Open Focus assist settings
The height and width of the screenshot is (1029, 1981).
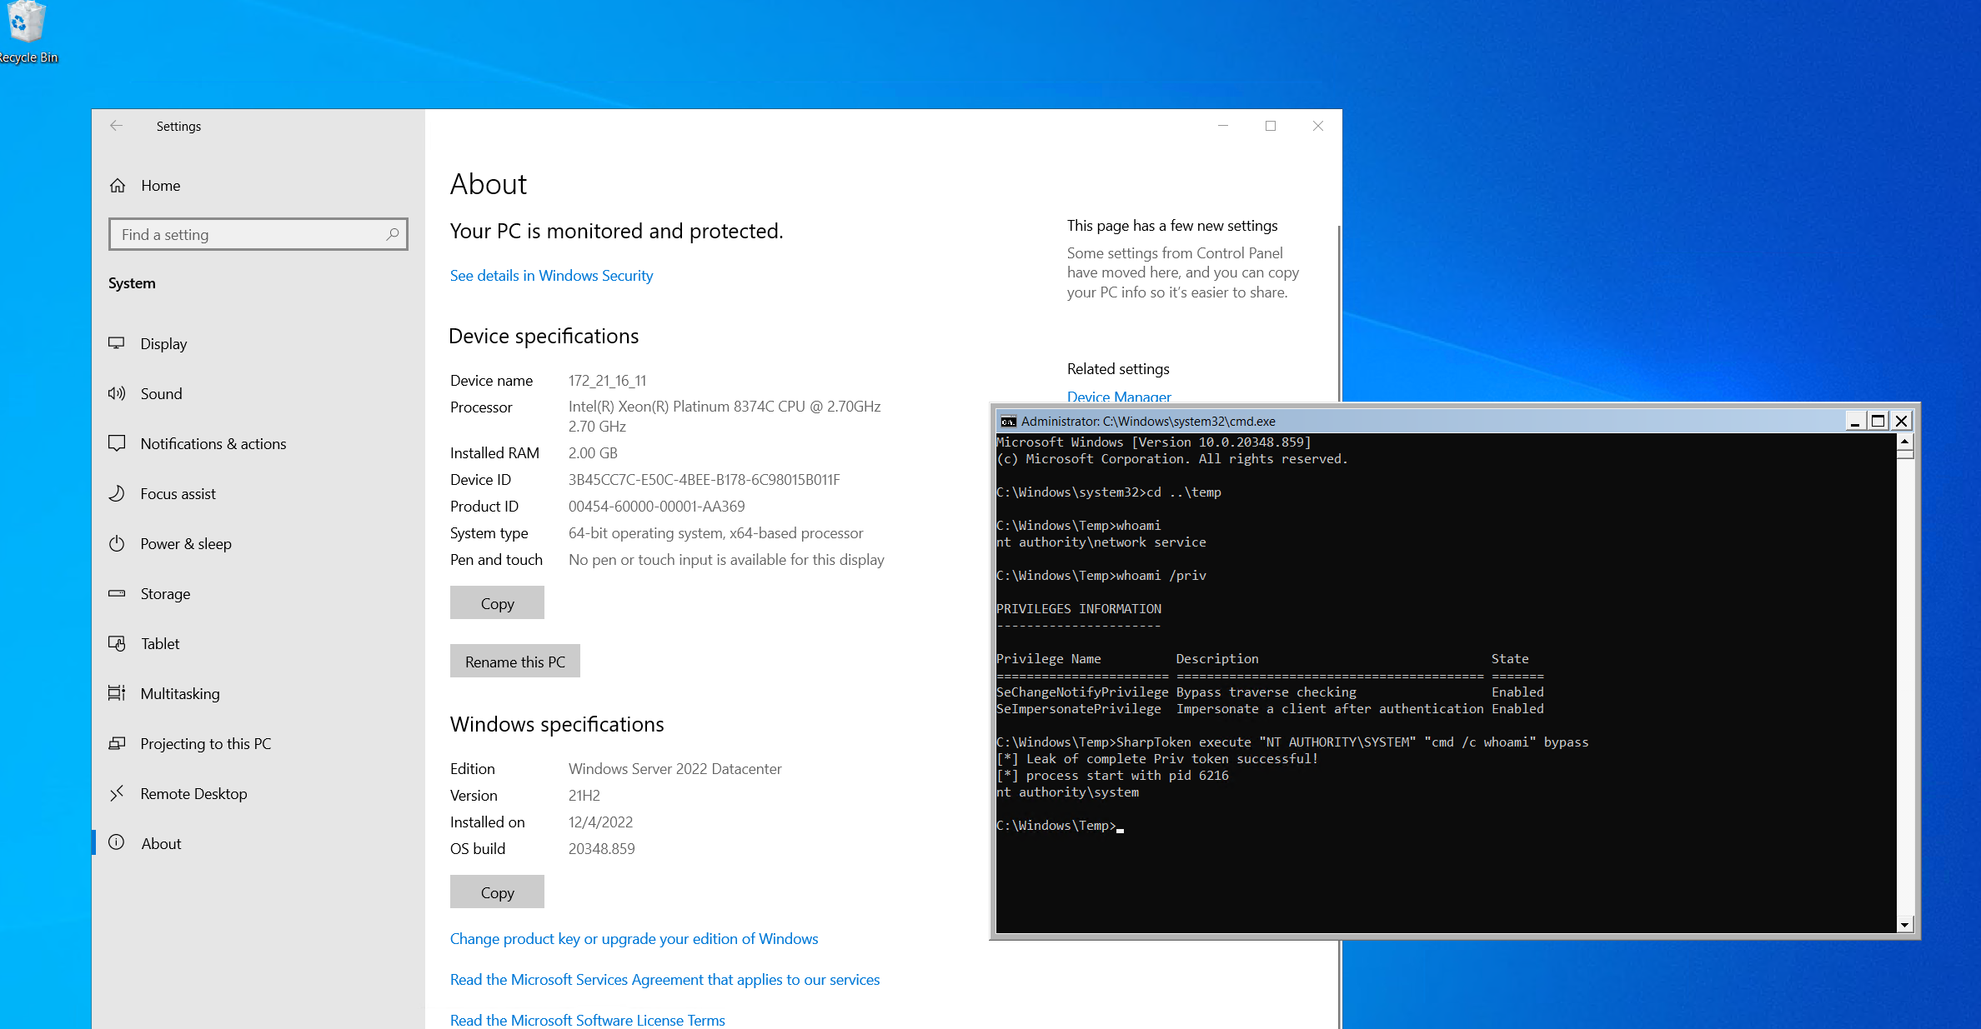(258, 493)
